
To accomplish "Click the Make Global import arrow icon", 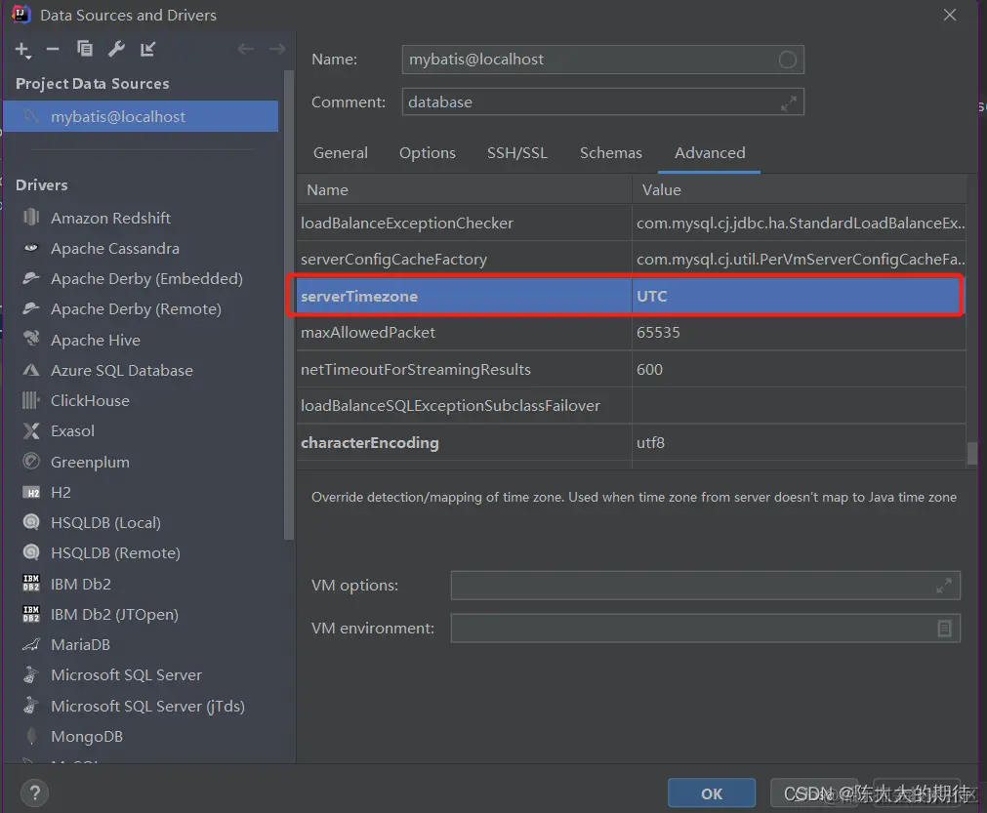I will point(148,49).
